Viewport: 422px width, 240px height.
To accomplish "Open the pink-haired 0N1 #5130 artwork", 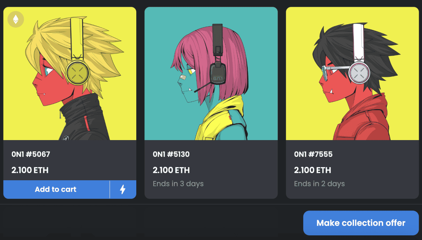I will [211, 74].
